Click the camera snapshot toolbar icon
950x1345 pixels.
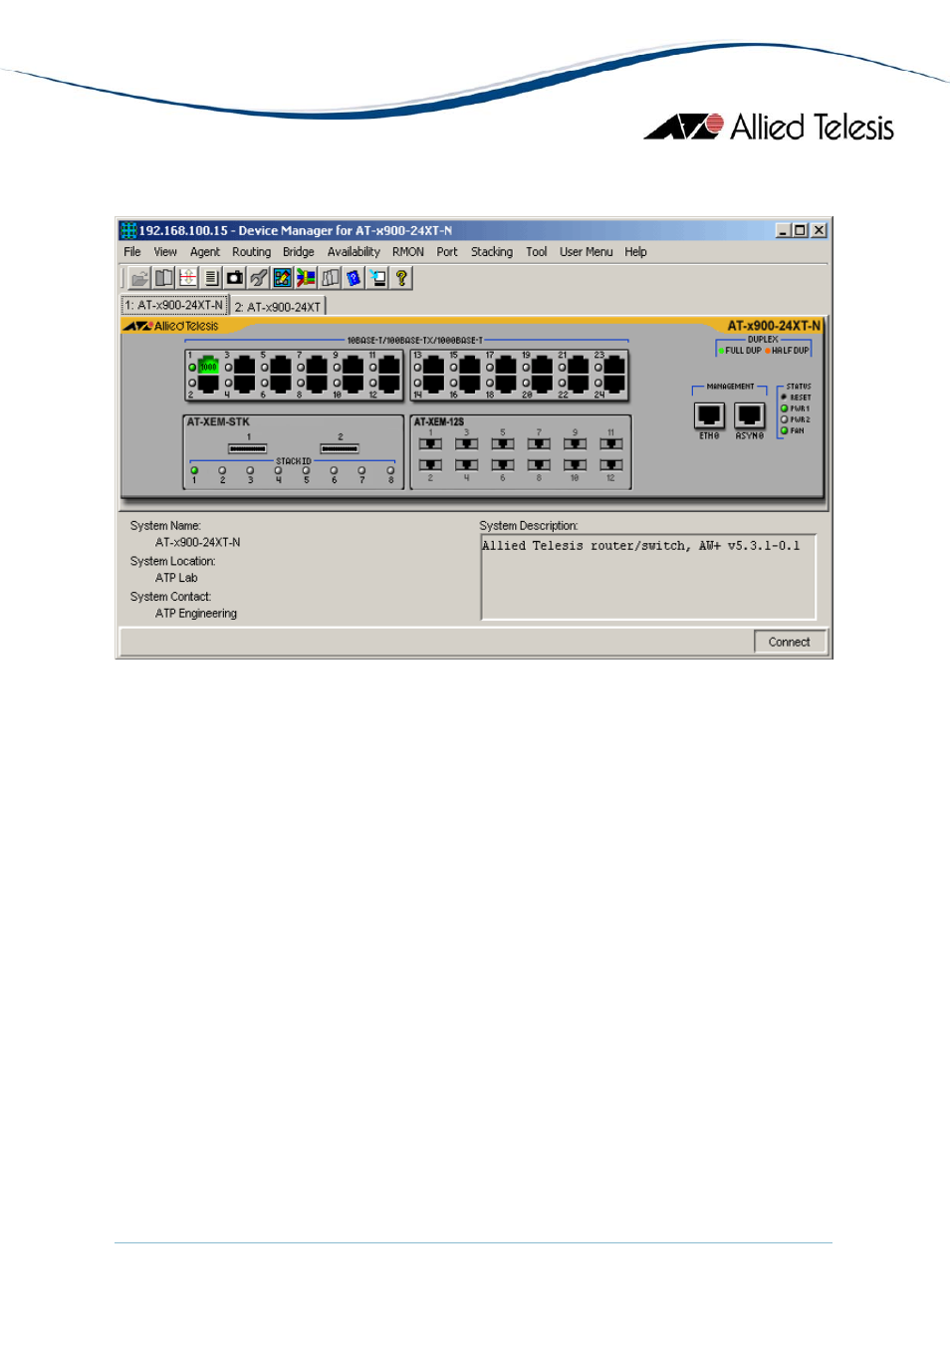pyautogui.click(x=235, y=279)
